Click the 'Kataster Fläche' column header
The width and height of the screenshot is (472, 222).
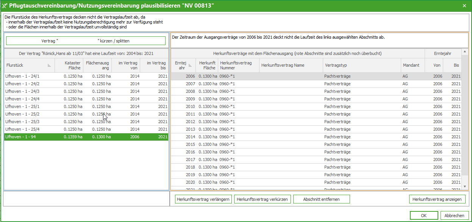[x=69, y=65]
